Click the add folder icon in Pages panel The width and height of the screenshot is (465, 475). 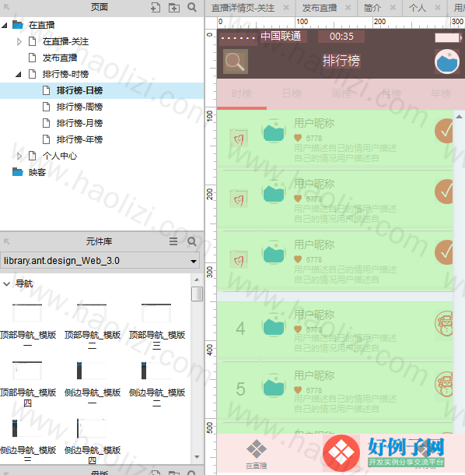[x=174, y=8]
